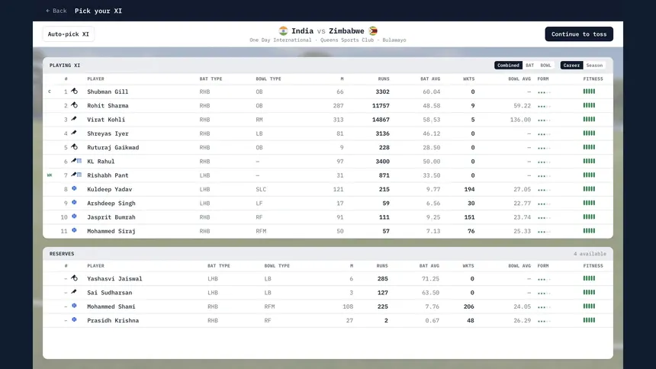Click Mohammed Siraj's bowler ball icon
Viewport: 656px width, 369px height.
74,230
